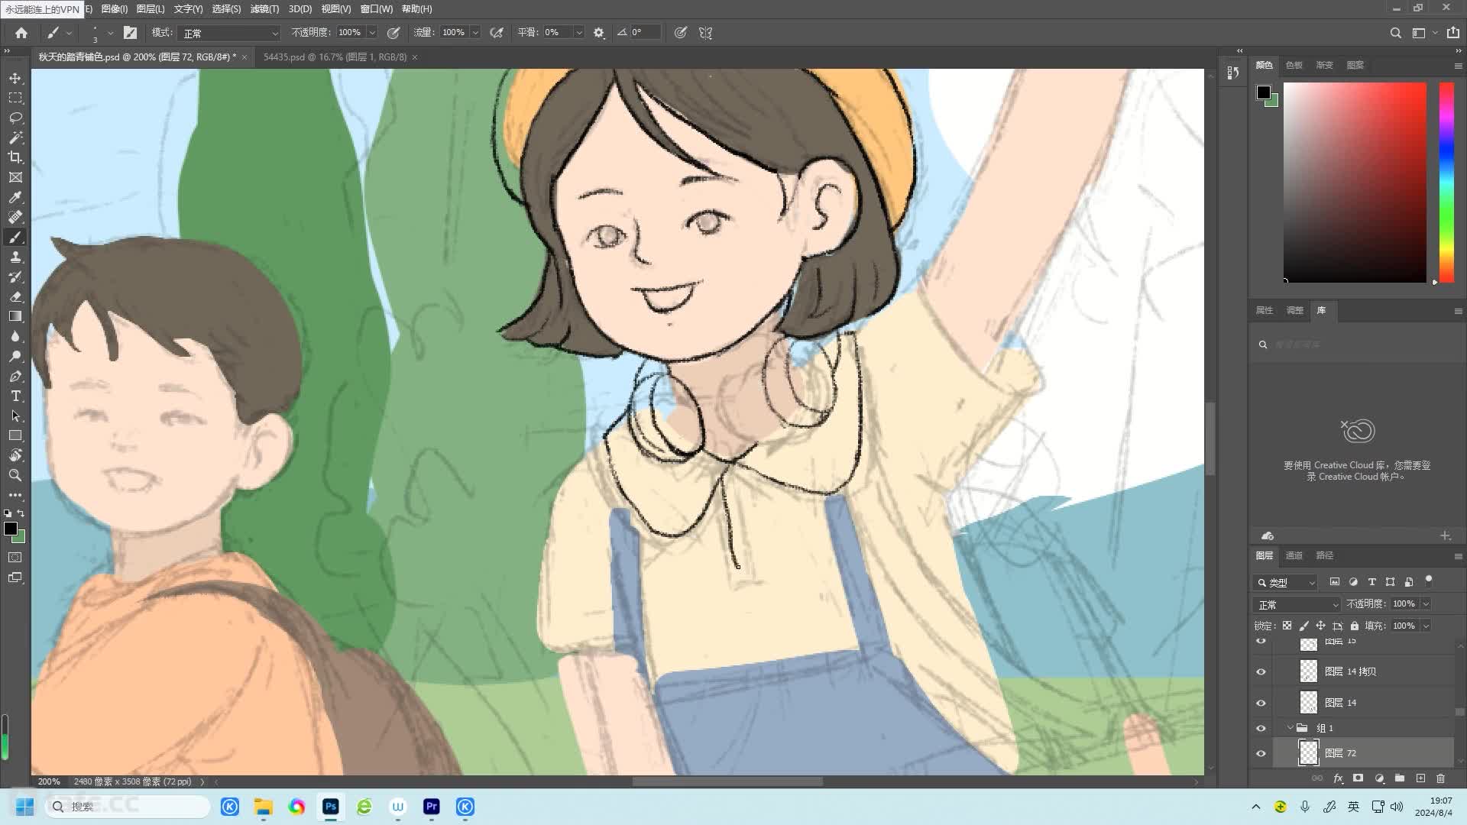Select the Healing Brush tool
Viewport: 1467px width, 825px height.
(x=15, y=217)
